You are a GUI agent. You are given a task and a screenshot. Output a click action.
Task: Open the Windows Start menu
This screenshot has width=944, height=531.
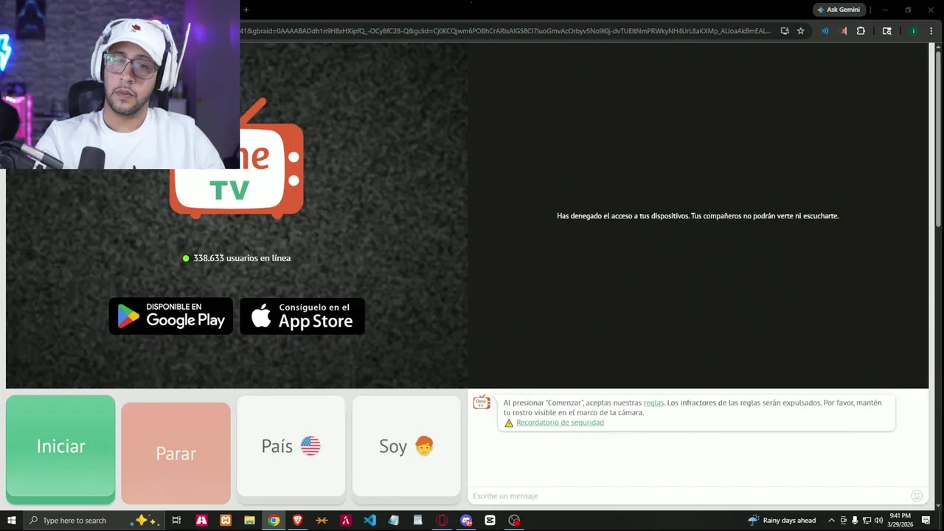pyautogui.click(x=11, y=520)
